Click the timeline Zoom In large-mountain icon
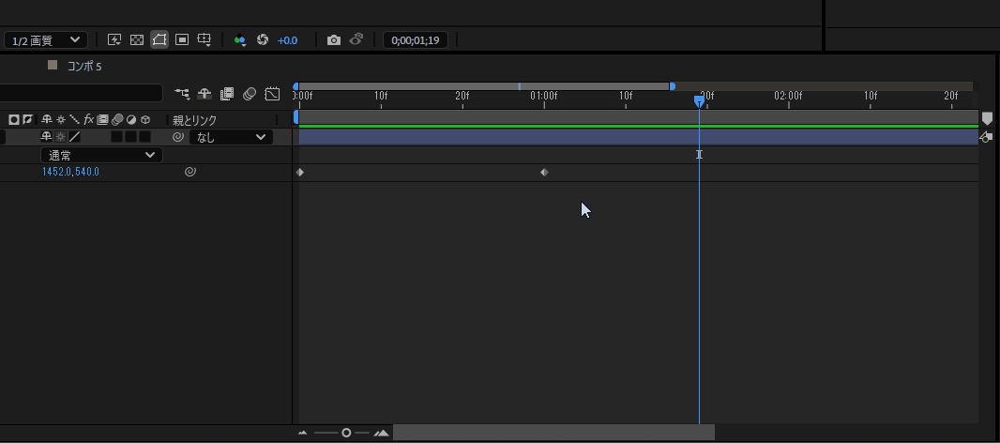The height and width of the screenshot is (443, 1000). pyautogui.click(x=382, y=433)
